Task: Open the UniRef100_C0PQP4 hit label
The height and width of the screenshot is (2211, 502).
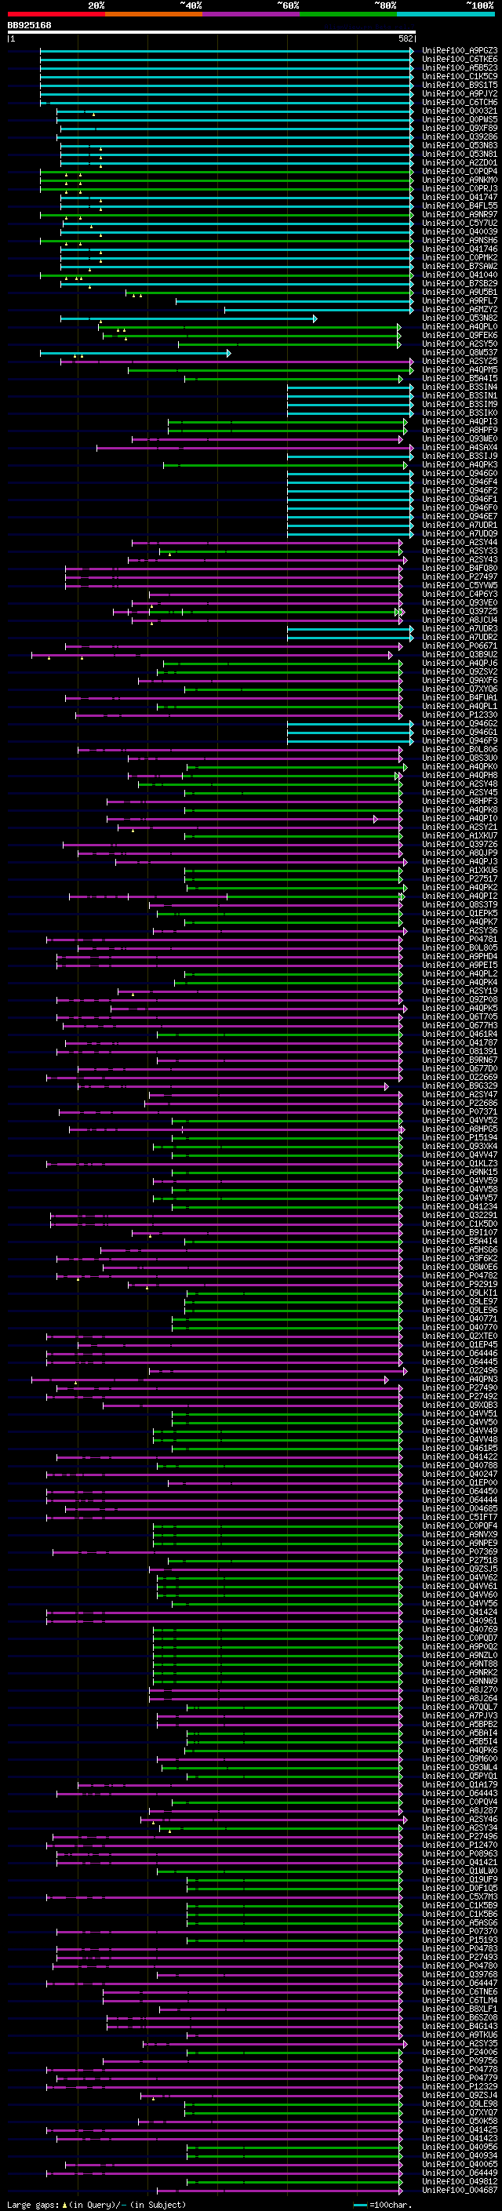Action: [460, 172]
